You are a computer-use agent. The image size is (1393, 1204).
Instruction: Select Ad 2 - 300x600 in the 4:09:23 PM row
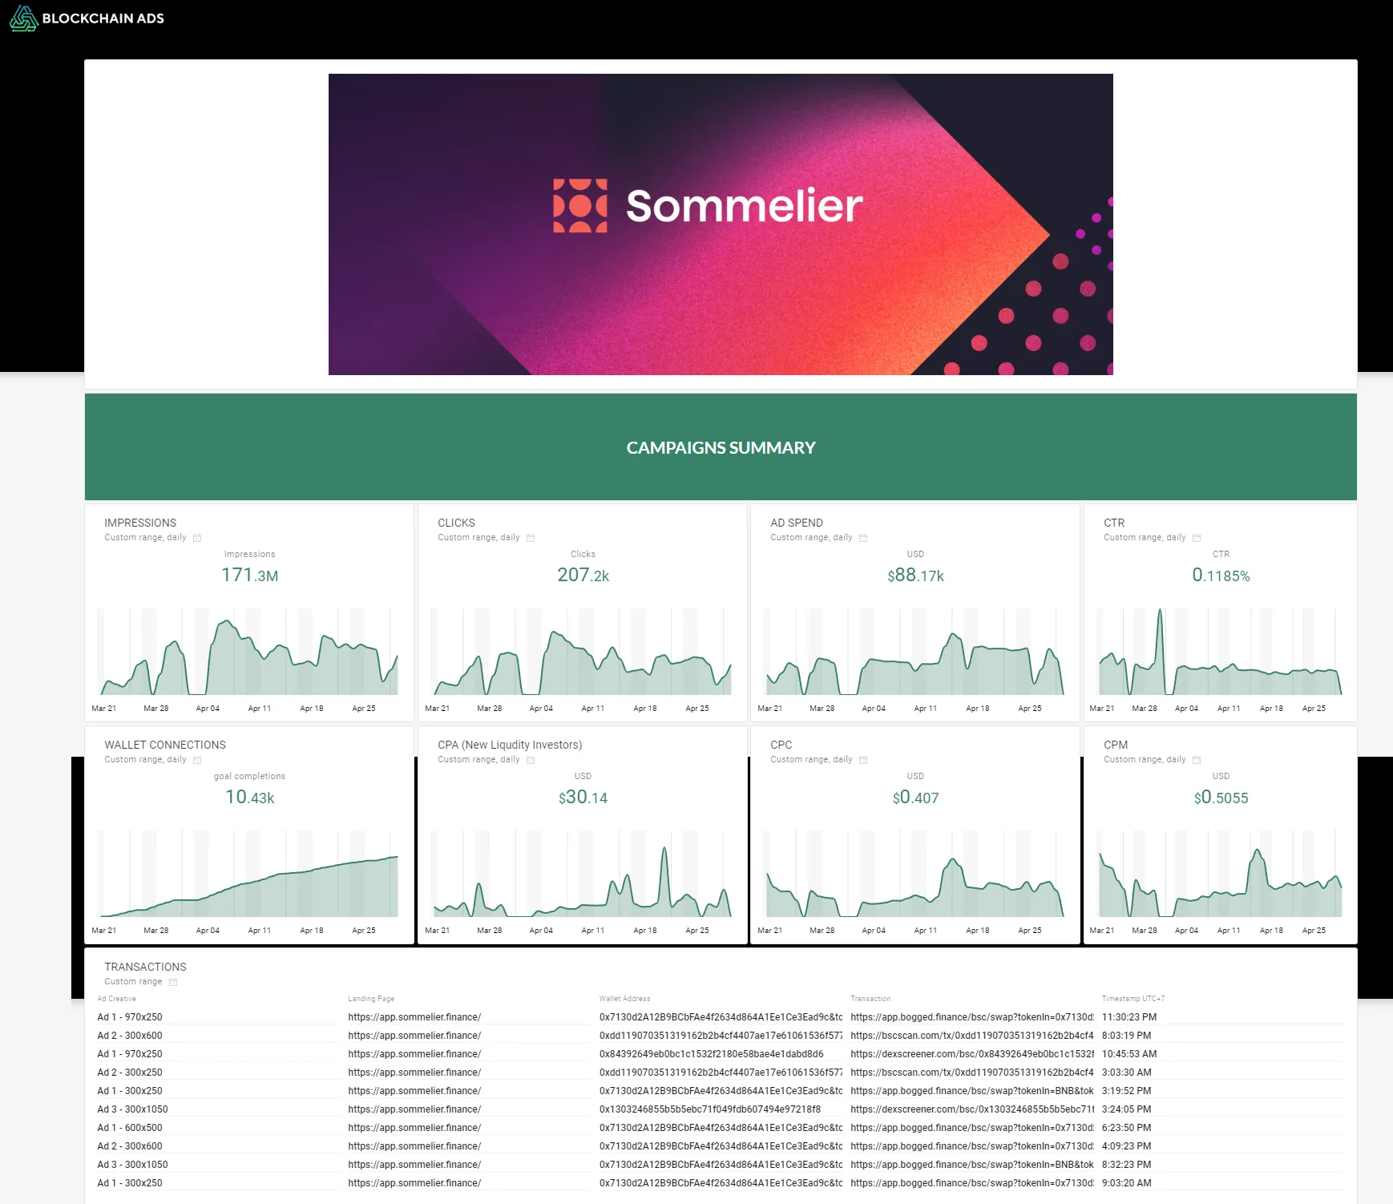pyautogui.click(x=130, y=1146)
